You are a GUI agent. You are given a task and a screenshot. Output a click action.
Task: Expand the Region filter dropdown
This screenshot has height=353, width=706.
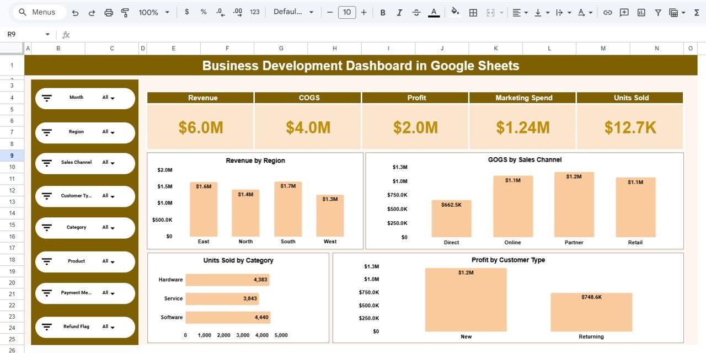pyautogui.click(x=108, y=132)
